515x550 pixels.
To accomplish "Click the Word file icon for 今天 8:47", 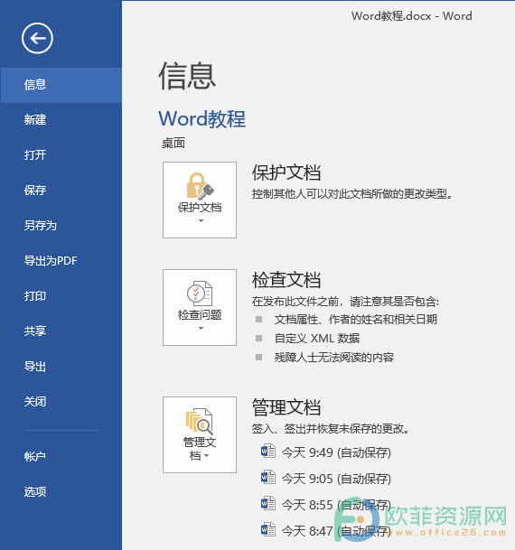I will click(x=267, y=529).
